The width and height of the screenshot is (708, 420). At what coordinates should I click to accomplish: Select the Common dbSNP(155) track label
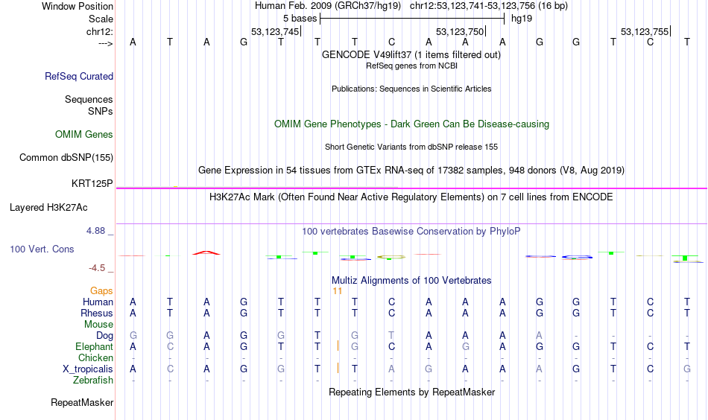click(x=66, y=157)
